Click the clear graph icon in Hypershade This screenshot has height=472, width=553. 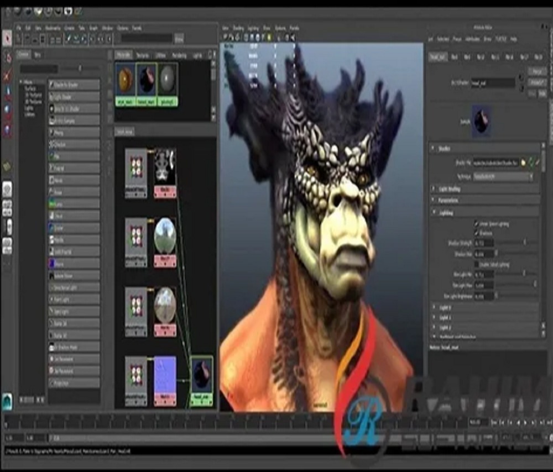[x=69, y=39]
